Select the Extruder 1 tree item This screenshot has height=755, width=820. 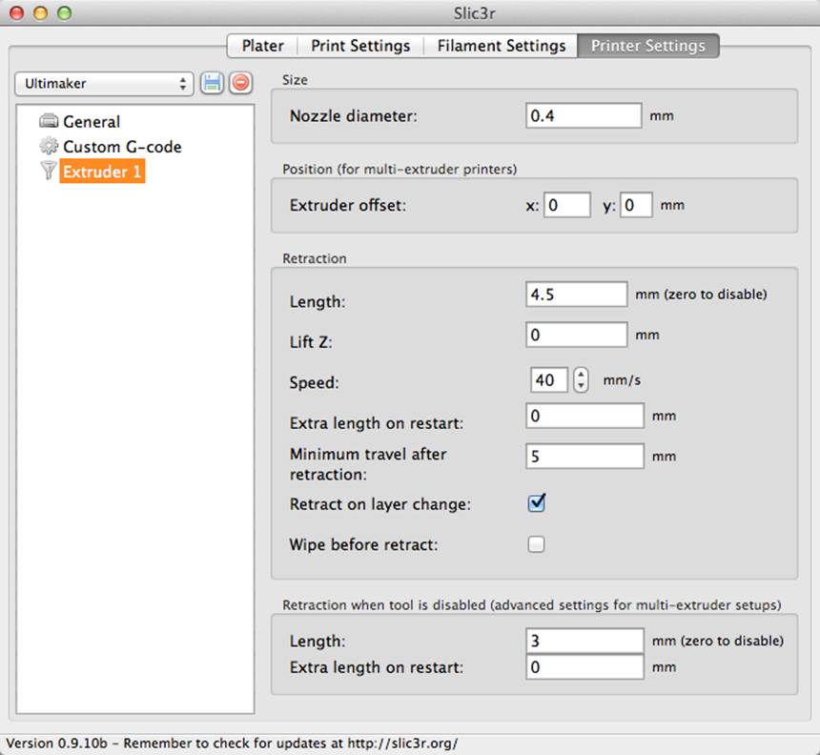click(102, 172)
